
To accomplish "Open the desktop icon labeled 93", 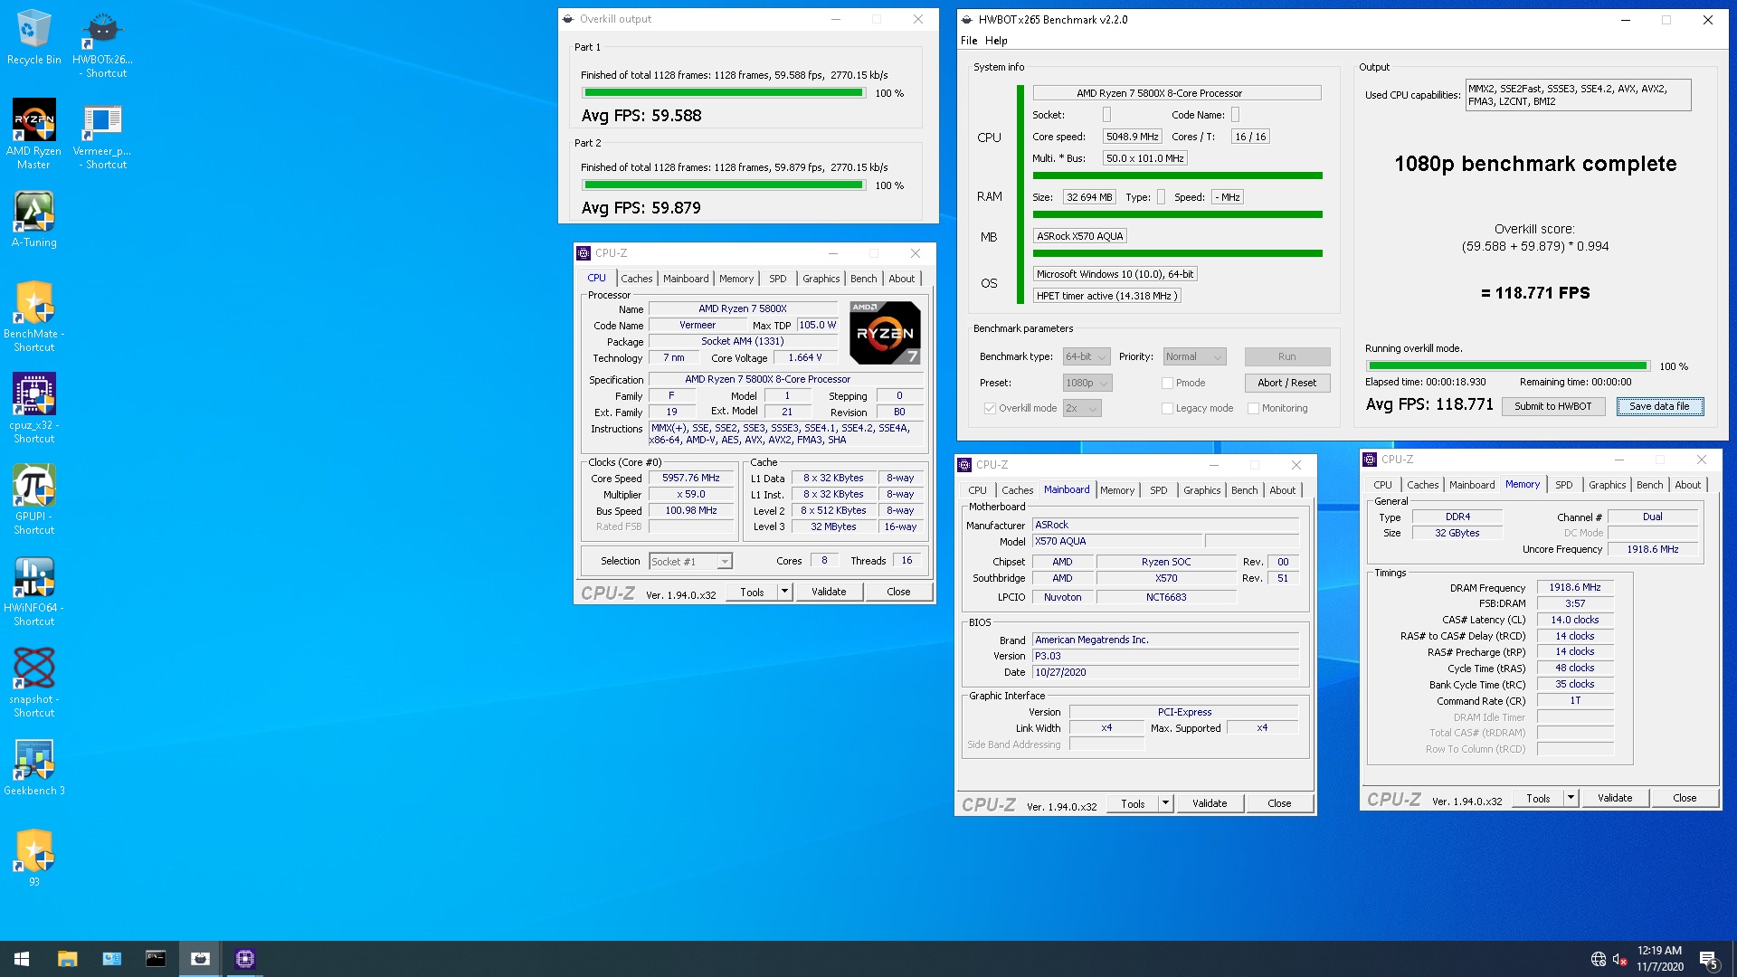I will pos(33,858).
